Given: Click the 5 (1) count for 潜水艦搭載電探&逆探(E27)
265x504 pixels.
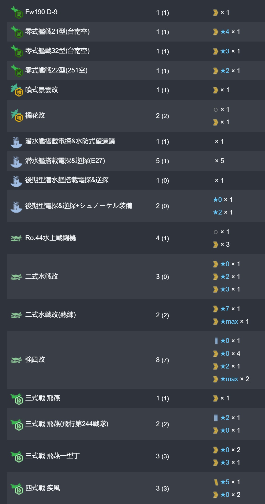Looking at the screenshot, I should coord(162,161).
